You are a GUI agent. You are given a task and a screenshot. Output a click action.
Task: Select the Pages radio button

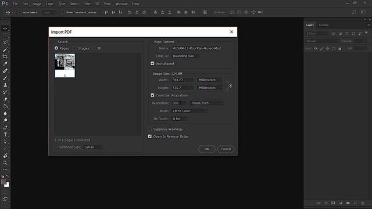click(56, 48)
